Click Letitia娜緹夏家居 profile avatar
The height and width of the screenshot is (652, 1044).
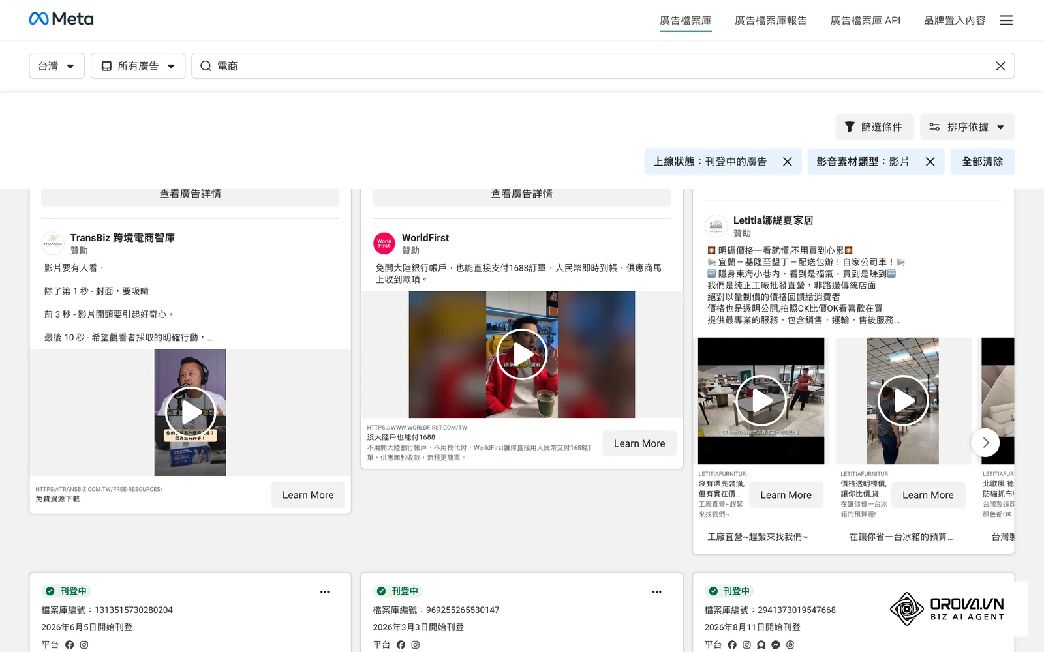(x=716, y=226)
